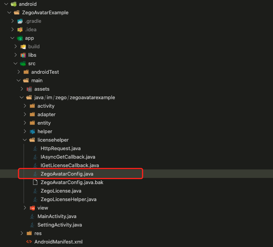Click the AndroidManifest.xml code icon
Image resolution: width=273 pixels, height=247 pixels.
(29, 242)
